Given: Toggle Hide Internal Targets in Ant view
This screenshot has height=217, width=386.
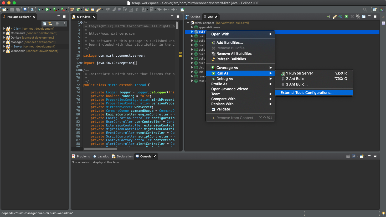Looking at the screenshot, I should (340, 17).
